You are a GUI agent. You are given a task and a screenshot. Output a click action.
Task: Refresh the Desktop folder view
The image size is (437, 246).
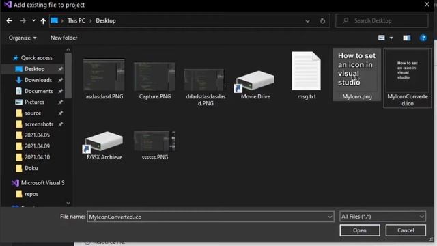tap(322, 21)
